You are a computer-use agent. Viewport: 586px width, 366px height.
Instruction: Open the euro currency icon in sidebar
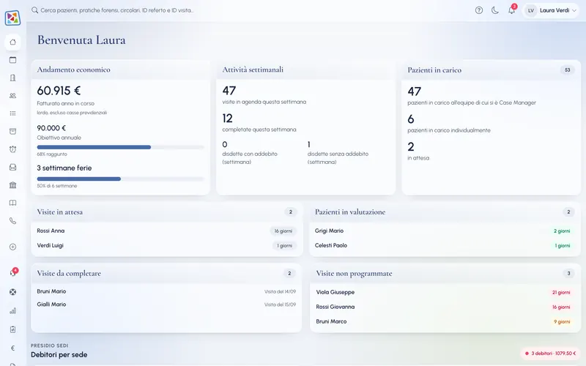click(12, 348)
